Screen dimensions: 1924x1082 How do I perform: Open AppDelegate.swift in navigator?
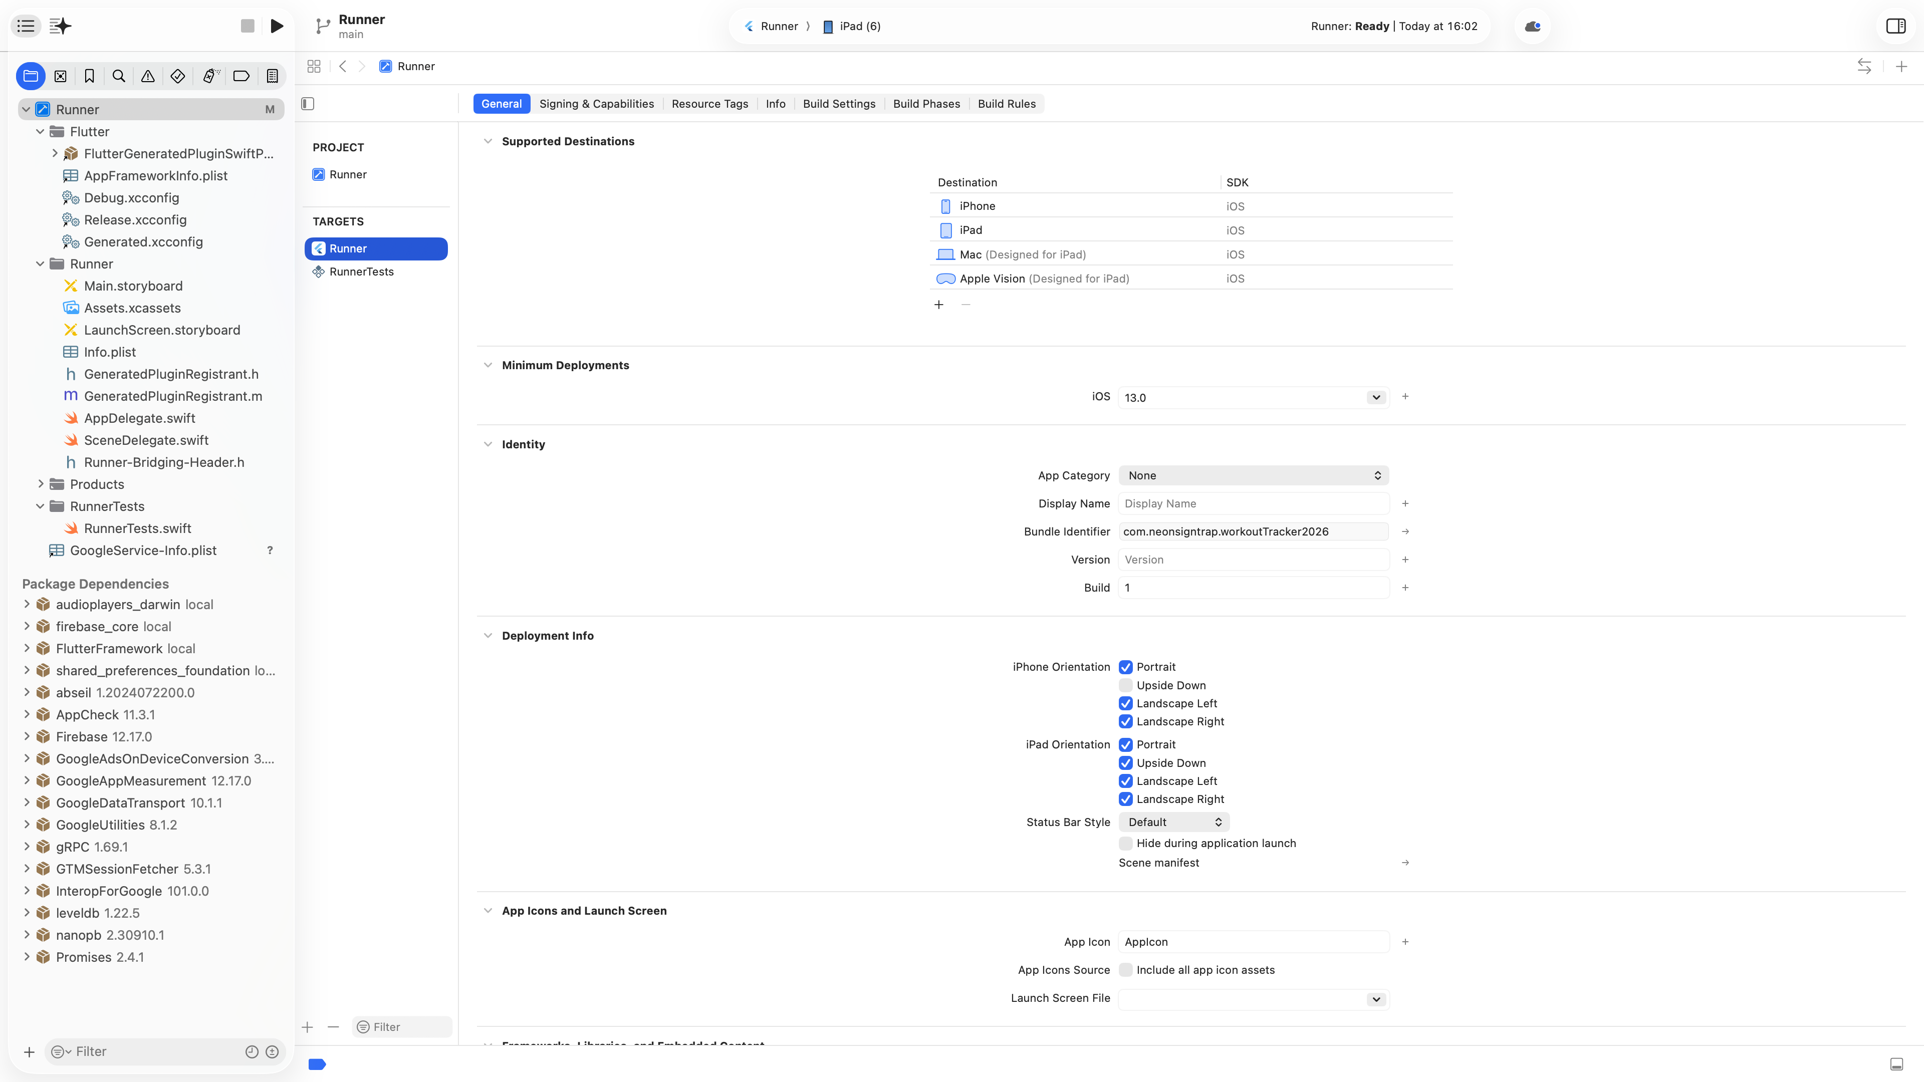(139, 418)
